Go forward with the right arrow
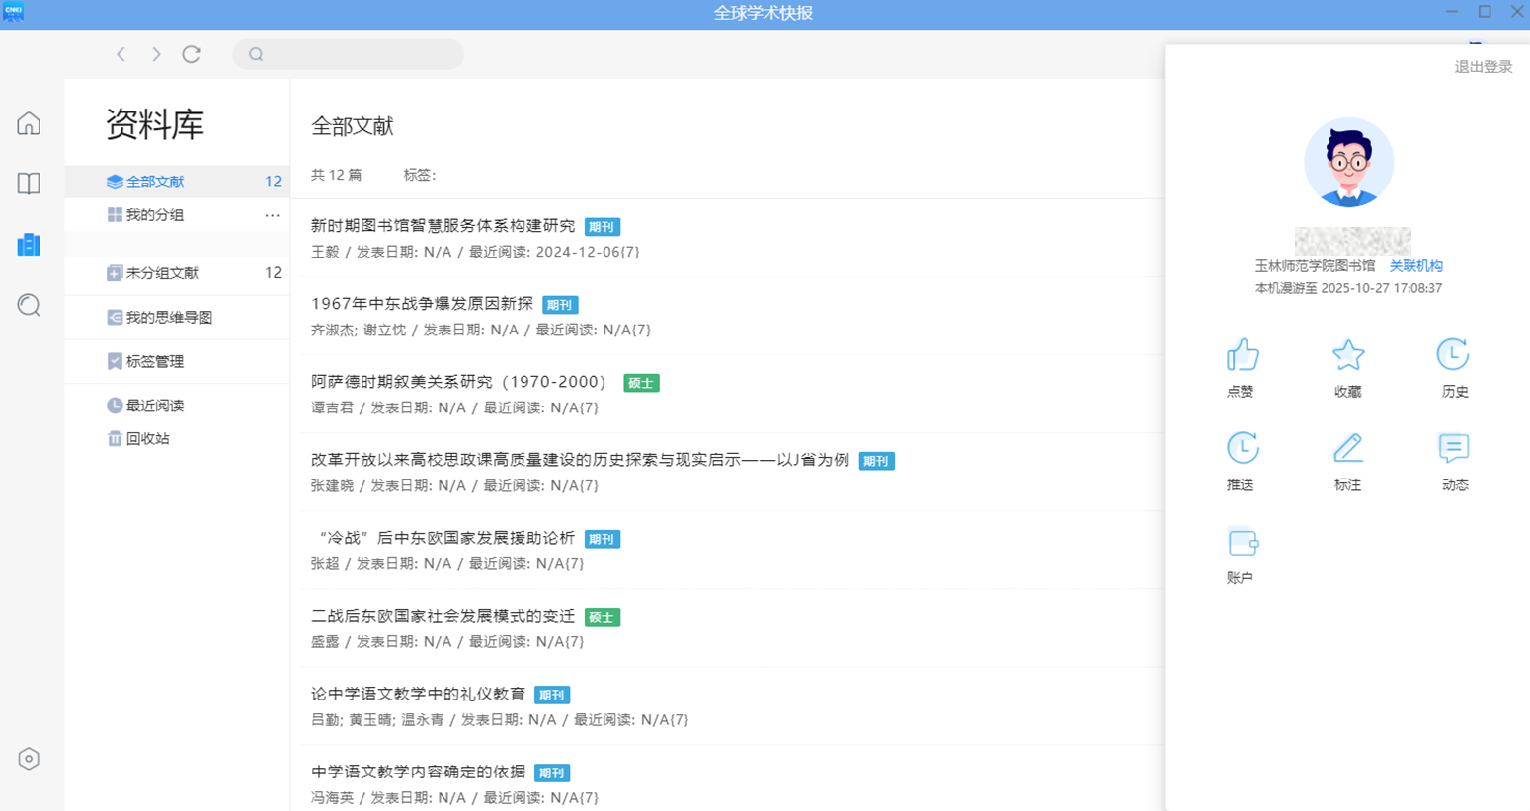Image resolution: width=1530 pixels, height=811 pixels. point(156,54)
